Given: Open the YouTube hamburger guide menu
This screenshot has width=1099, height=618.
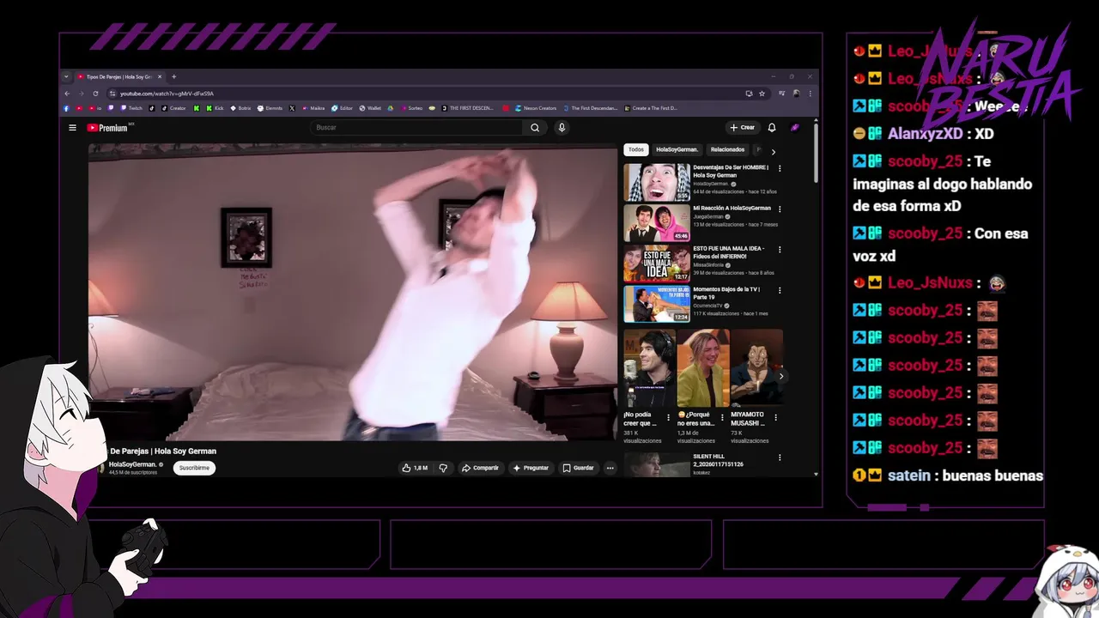Looking at the screenshot, I should click(x=72, y=128).
